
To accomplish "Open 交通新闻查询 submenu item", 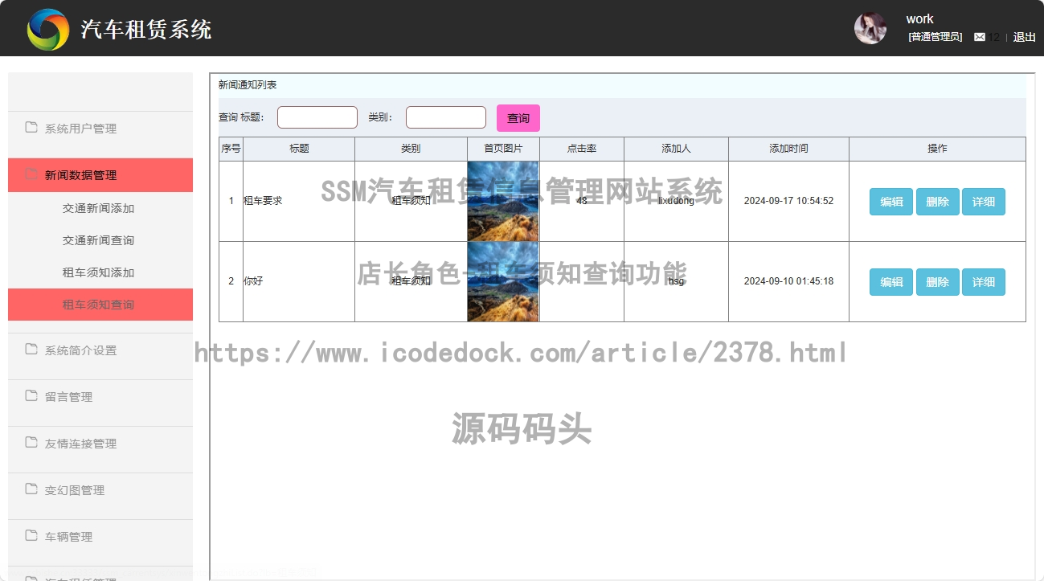I will (x=100, y=240).
